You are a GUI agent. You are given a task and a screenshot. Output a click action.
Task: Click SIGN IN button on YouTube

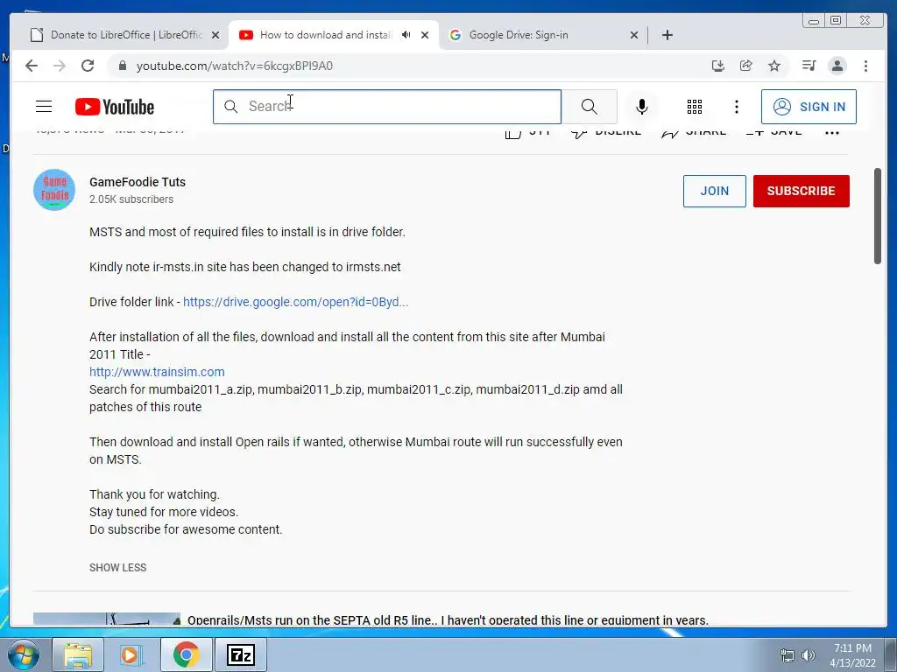pos(809,106)
